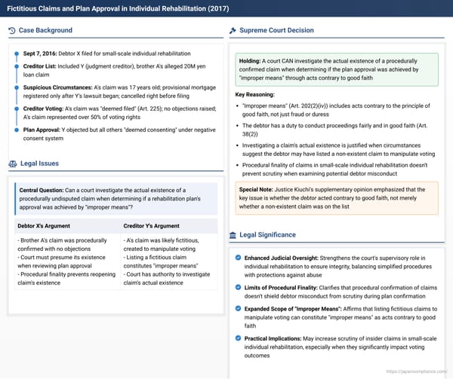This screenshot has height=379, width=453.
Task: Click the bullet starting 'Investigating a claim's actual existence'
Action: coord(338,150)
